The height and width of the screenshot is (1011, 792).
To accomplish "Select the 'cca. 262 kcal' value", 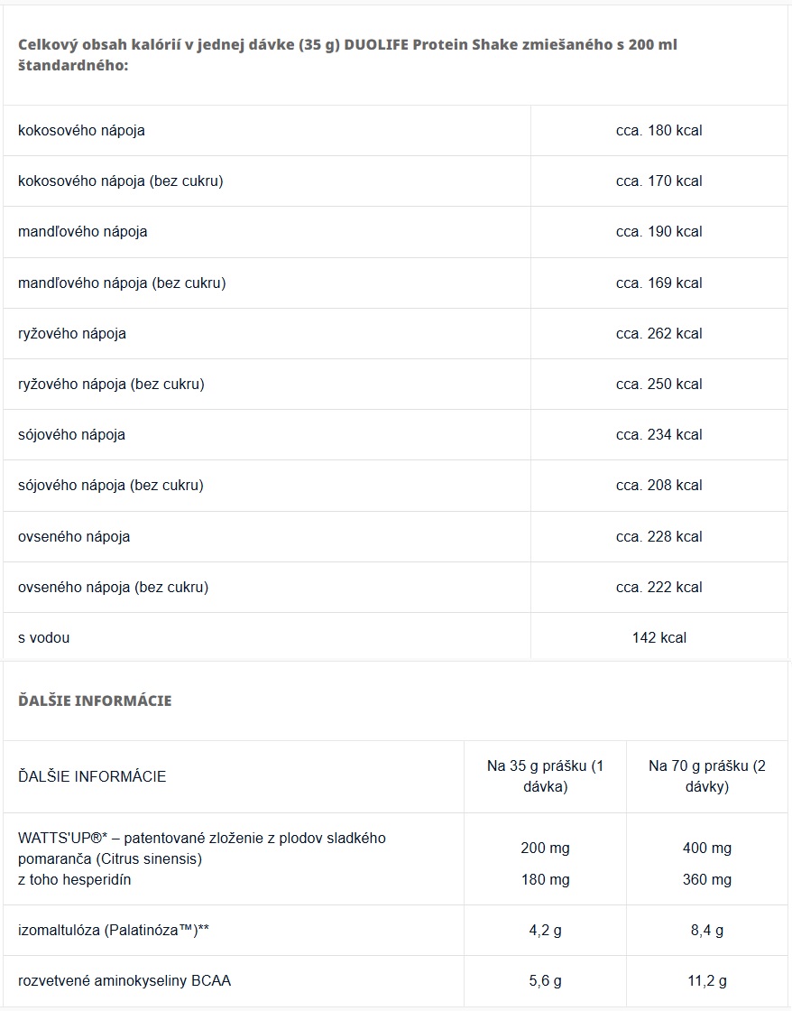I will (x=658, y=333).
